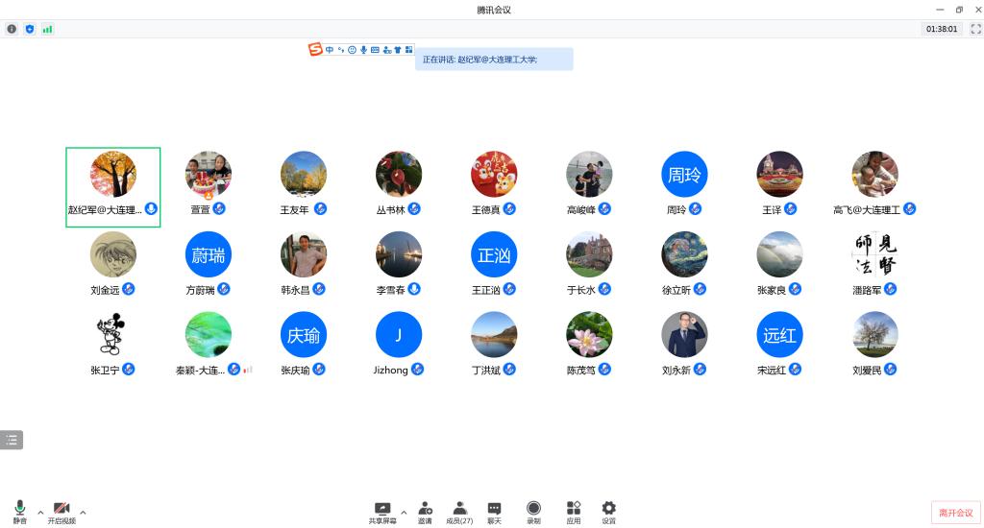Click the Leave Meeting (离开会议) button
This screenshot has width=984, height=528.
(955, 514)
